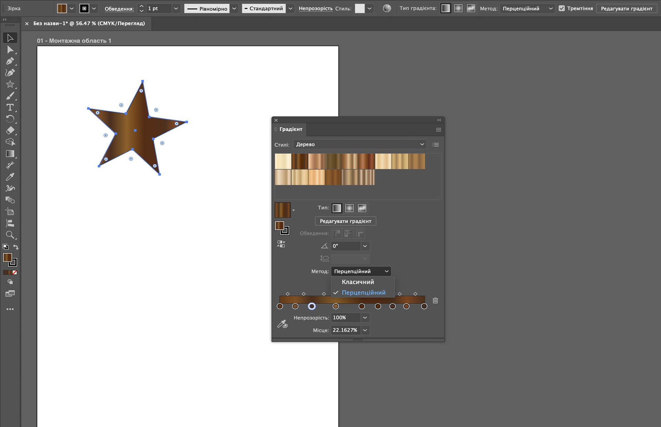Activate the Zoom tool
Image resolution: width=661 pixels, height=427 pixels.
[x=10, y=235]
